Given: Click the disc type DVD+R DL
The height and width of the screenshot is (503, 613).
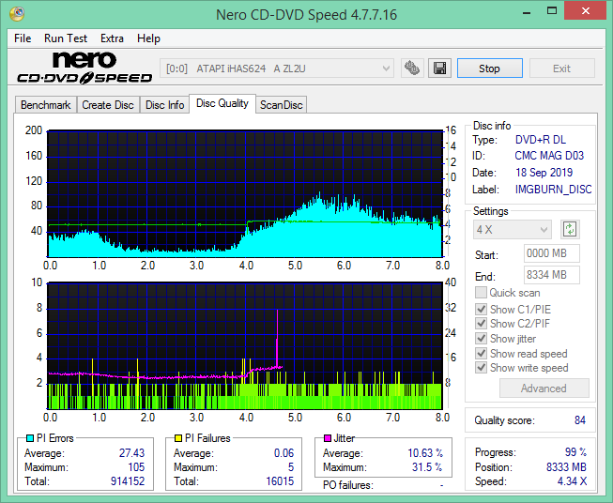Looking at the screenshot, I should point(541,140).
